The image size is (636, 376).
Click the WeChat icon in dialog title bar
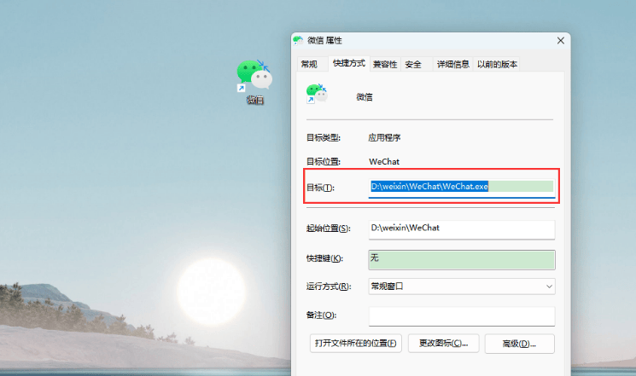pos(298,40)
